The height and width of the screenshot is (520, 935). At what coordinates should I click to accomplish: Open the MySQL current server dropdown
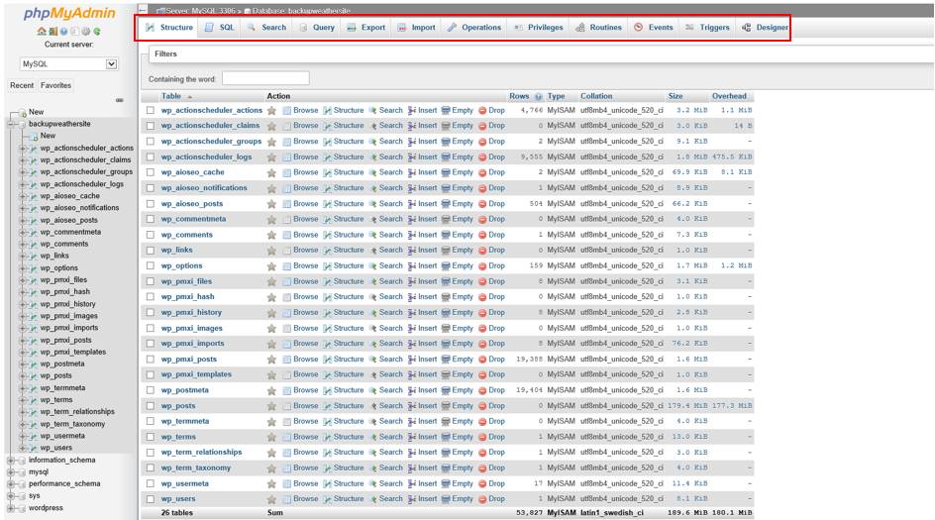(68, 63)
